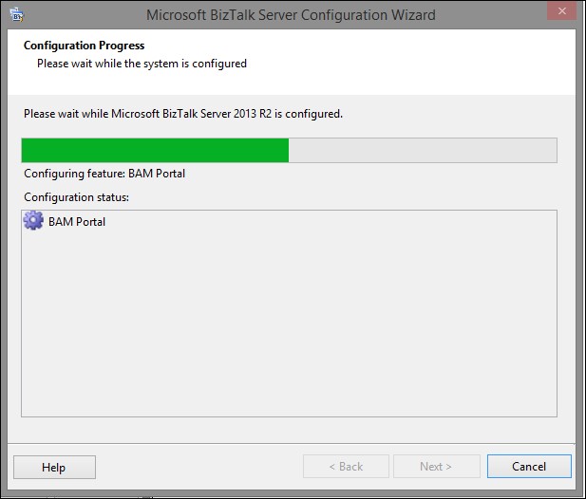Screen dimensions: 586x499
Task: Click the BAM Portal gear icon
Action: coord(33,221)
